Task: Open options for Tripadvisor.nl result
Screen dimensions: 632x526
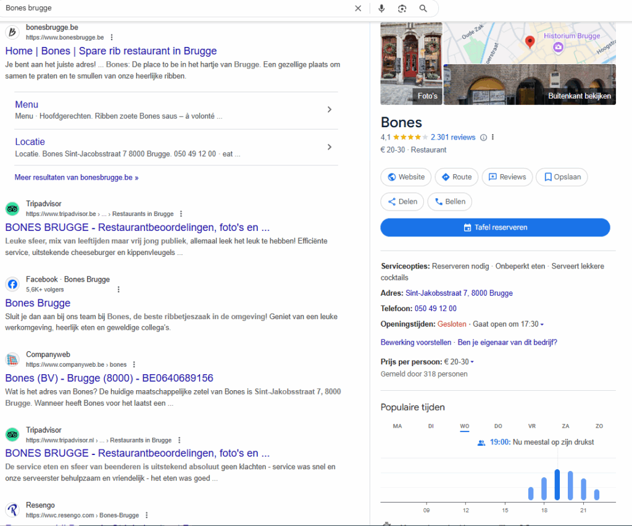Action: point(180,440)
